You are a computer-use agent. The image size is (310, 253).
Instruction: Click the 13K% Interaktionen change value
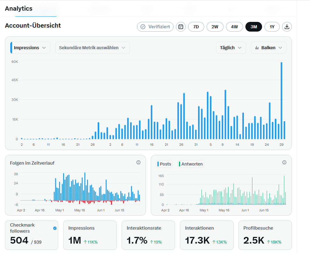point(220,242)
